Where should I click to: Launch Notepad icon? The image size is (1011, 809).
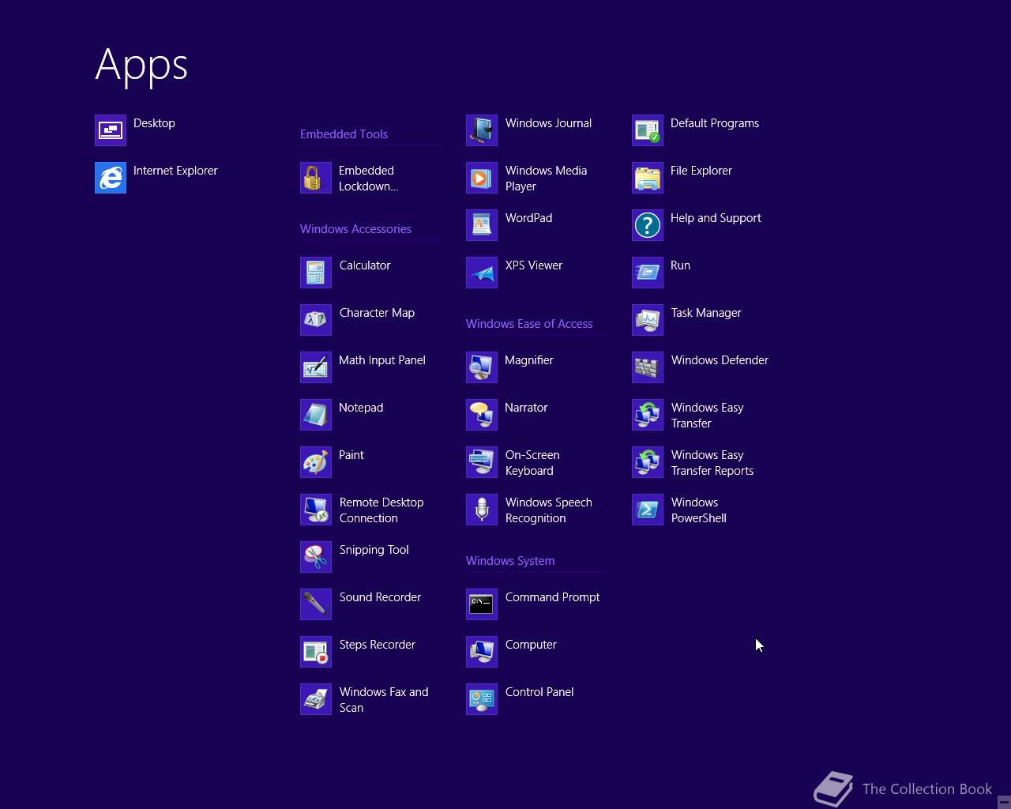click(x=316, y=415)
